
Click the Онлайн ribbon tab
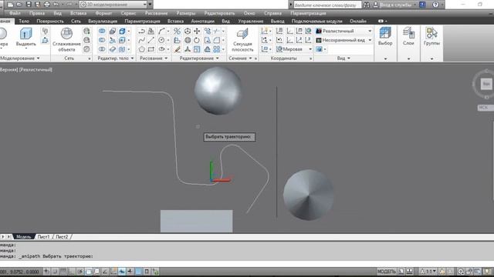(x=358, y=21)
